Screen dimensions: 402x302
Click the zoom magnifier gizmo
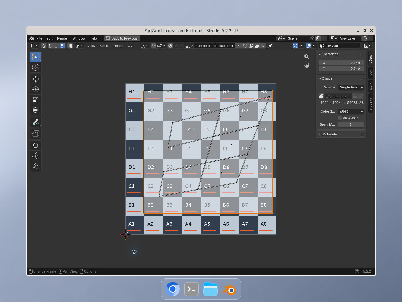click(307, 57)
